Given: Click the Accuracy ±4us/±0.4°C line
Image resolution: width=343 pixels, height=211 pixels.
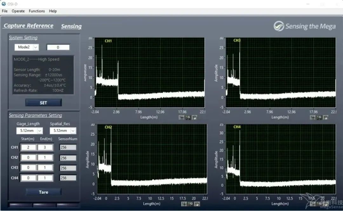Looking at the screenshot, I should coord(40,85).
